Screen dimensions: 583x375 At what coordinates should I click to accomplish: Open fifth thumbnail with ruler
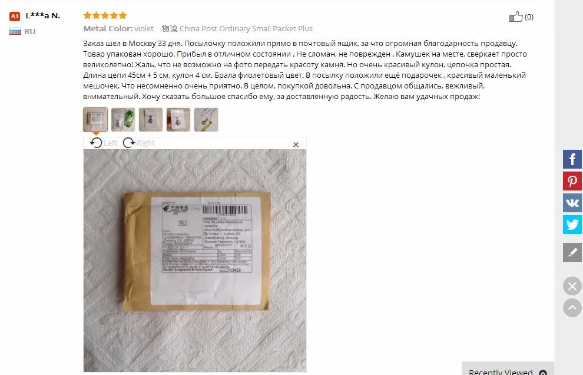(x=206, y=120)
